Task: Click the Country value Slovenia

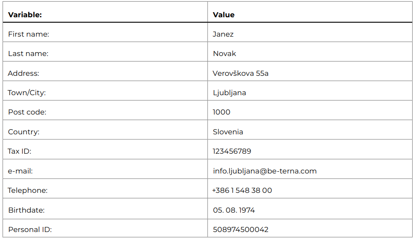Action: 228,132
